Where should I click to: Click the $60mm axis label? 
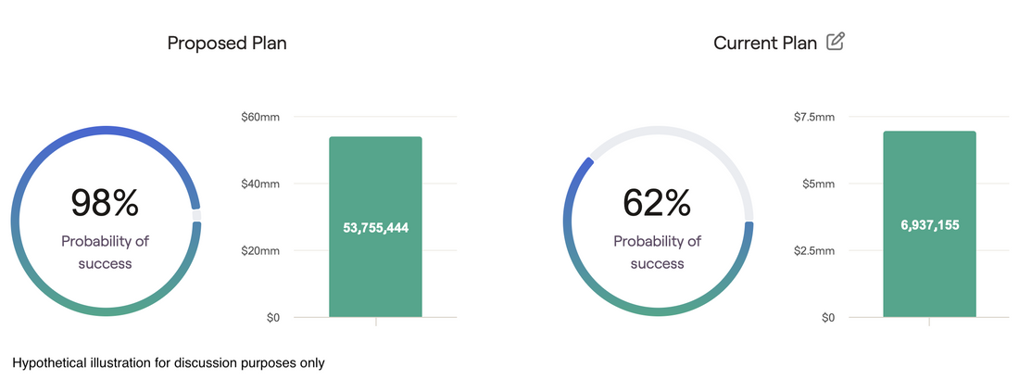coord(260,117)
